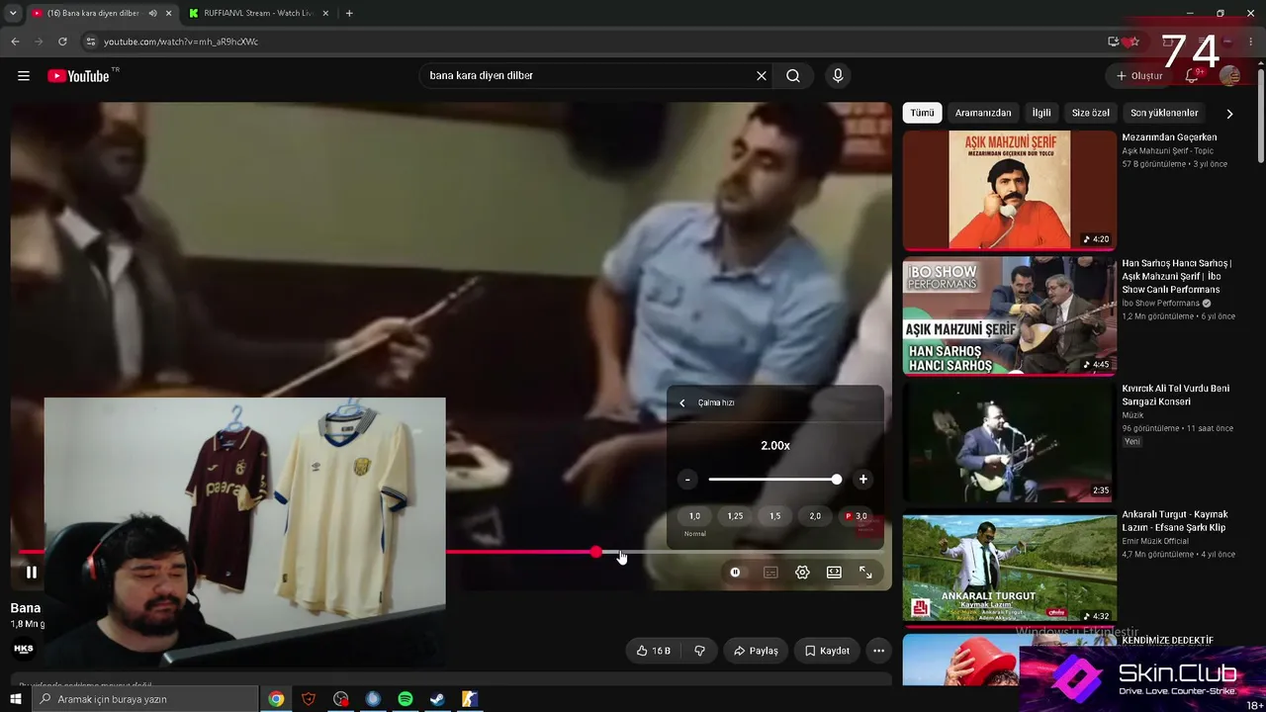This screenshot has width=1266, height=712.
Task: Open the HKS channel avatar
Action: [x=23, y=649]
